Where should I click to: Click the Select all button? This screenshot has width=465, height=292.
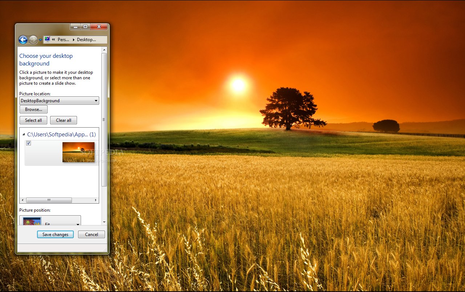(33, 120)
